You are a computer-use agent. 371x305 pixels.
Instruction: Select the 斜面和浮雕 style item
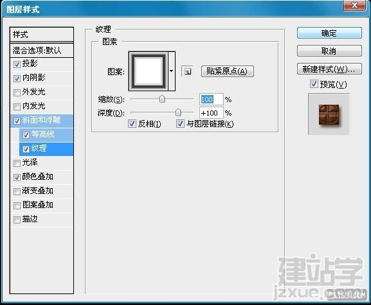click(x=42, y=121)
